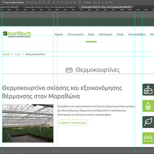Click the Έργα breadcrumb link

click(18, 54)
